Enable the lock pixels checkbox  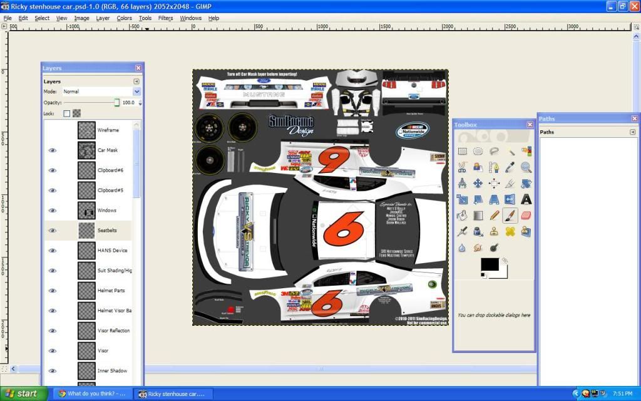tap(67, 113)
